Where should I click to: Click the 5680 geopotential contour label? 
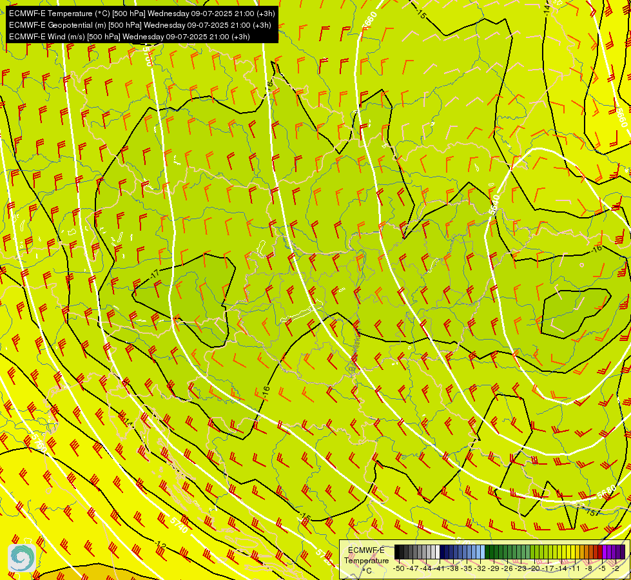[x=607, y=492]
